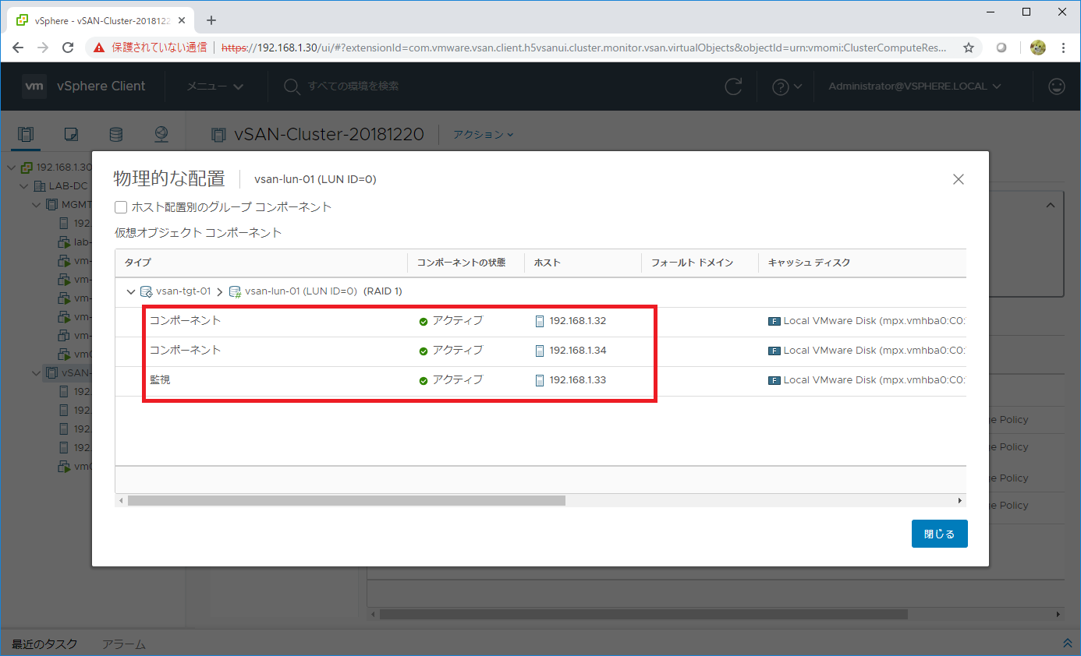Select host text 192.168.1.32

point(578,321)
